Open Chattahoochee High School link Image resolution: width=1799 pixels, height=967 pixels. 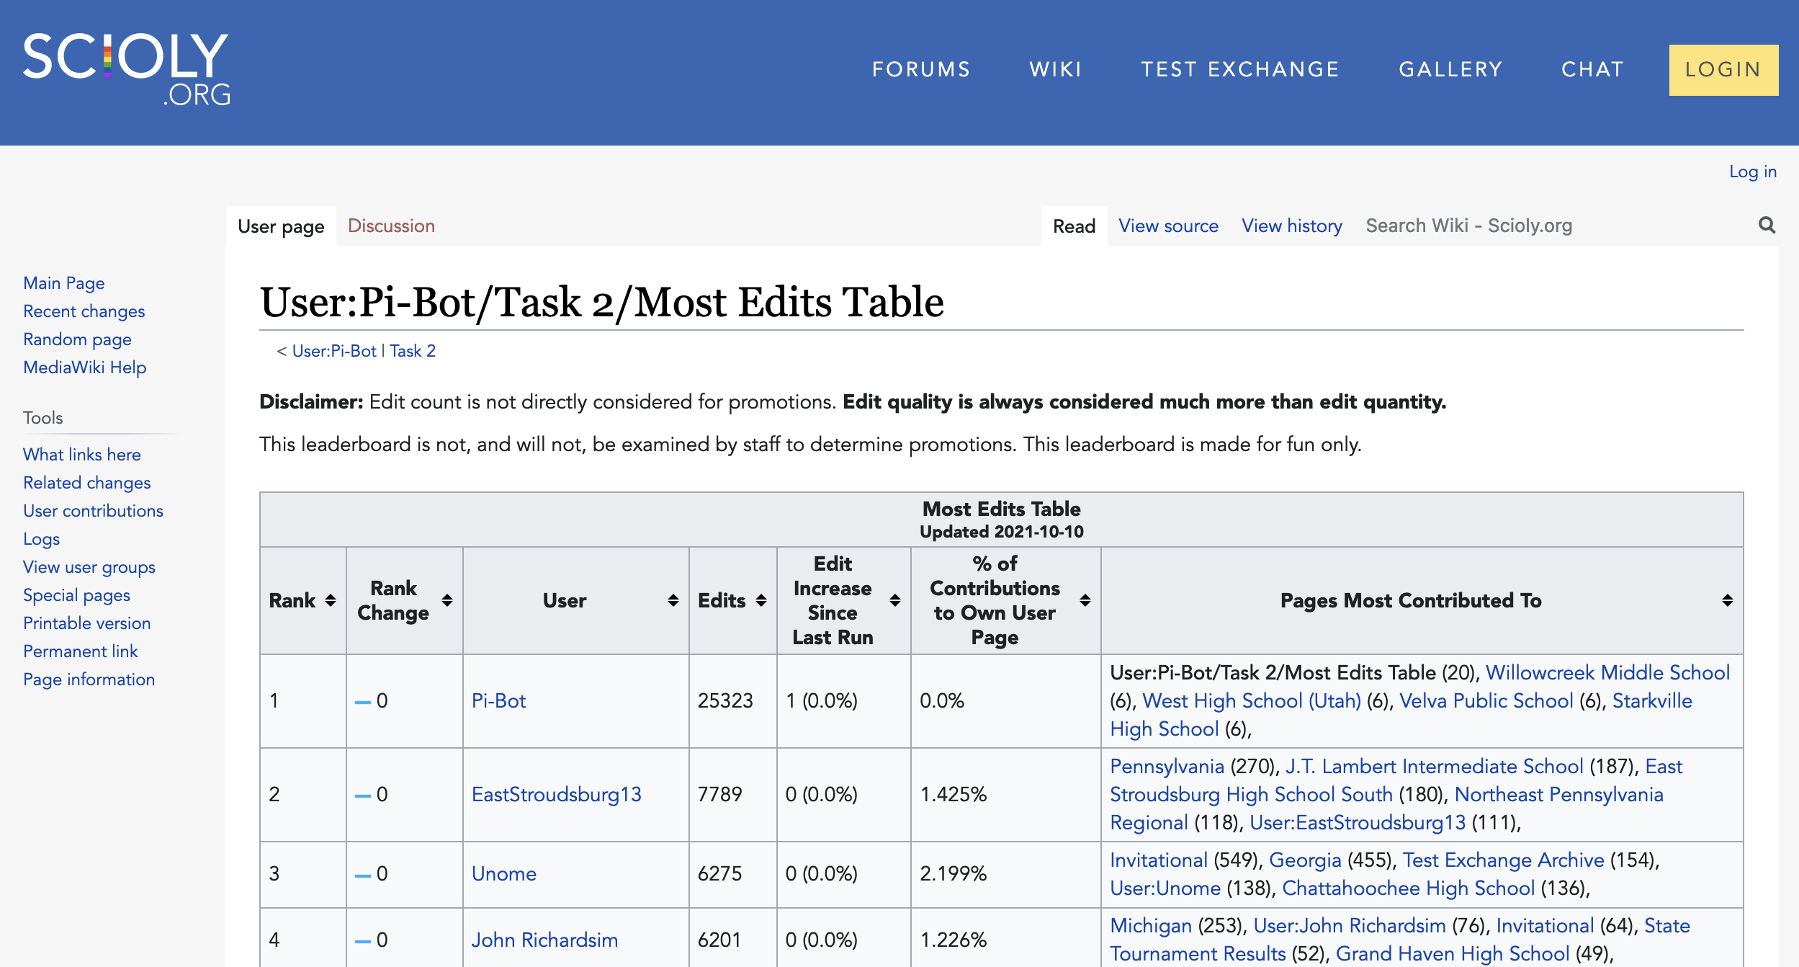coord(1408,888)
